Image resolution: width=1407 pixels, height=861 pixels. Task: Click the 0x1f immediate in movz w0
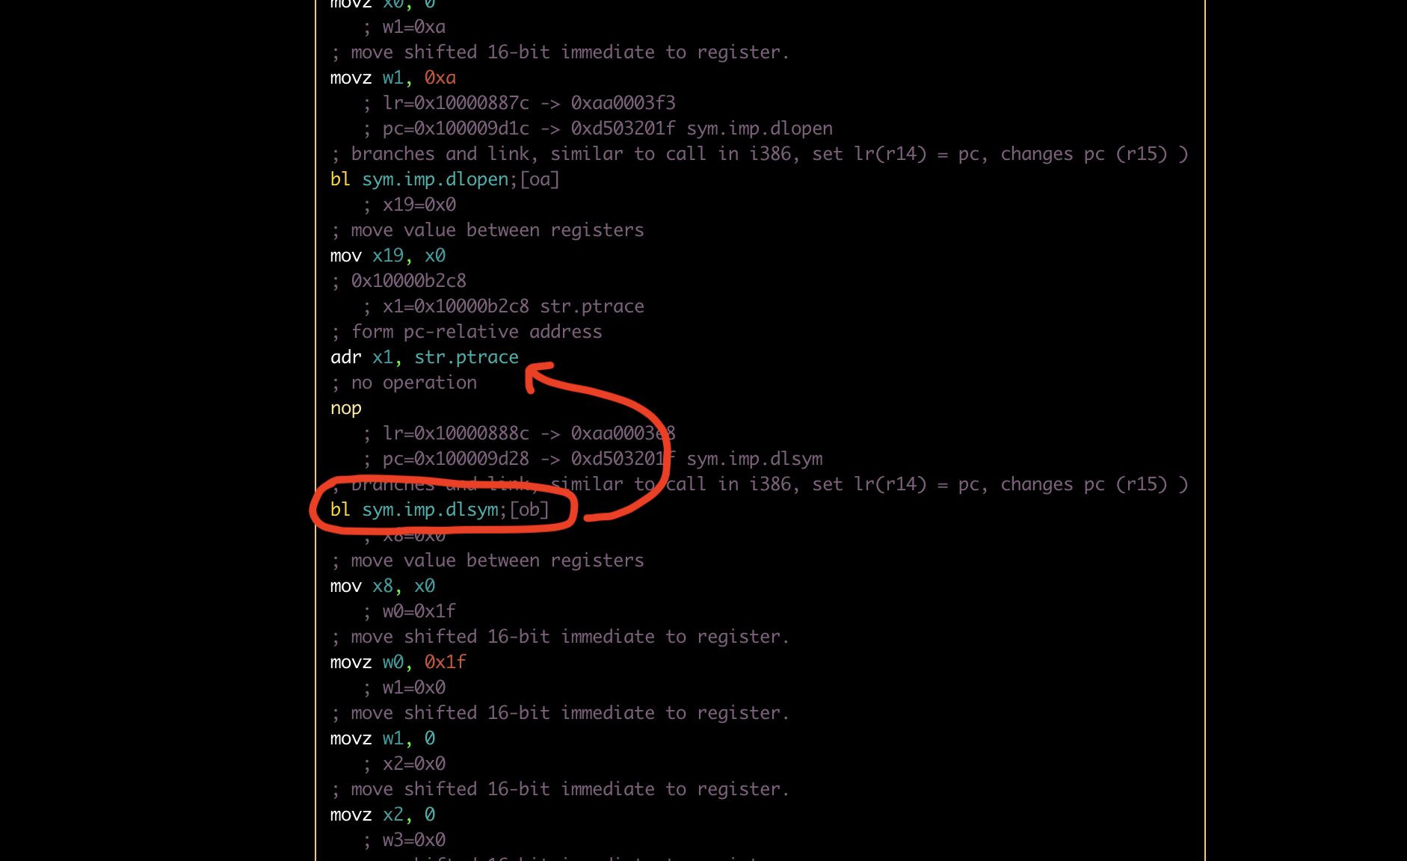coord(445,662)
